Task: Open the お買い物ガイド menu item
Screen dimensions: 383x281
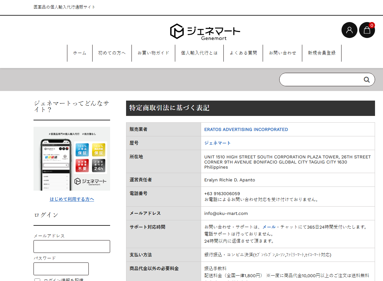Action: (154, 53)
